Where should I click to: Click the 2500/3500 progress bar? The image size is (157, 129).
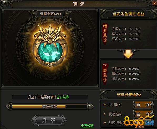coord(50,106)
